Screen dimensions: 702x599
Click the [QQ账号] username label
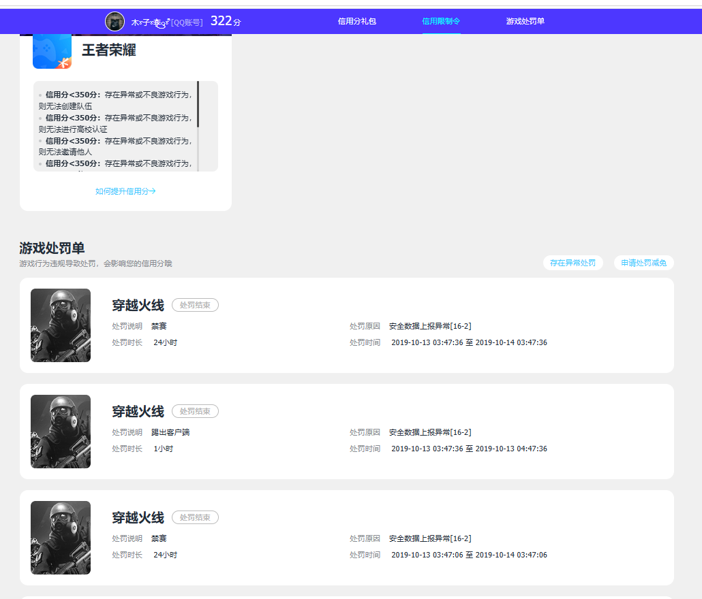click(x=187, y=22)
